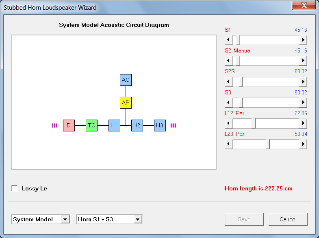
Task: Click the Cancel button
Action: 288,219
